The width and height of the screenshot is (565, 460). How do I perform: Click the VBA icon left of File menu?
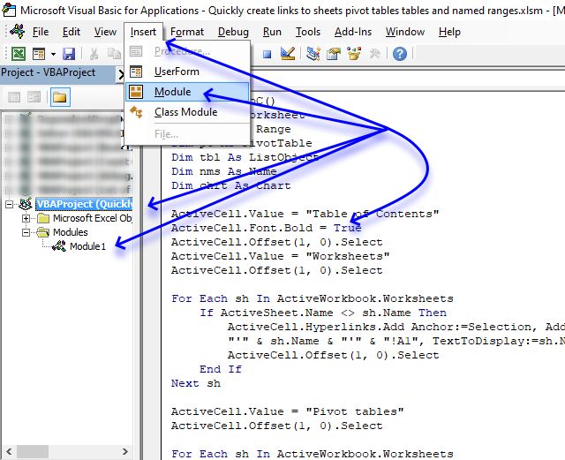(x=18, y=32)
